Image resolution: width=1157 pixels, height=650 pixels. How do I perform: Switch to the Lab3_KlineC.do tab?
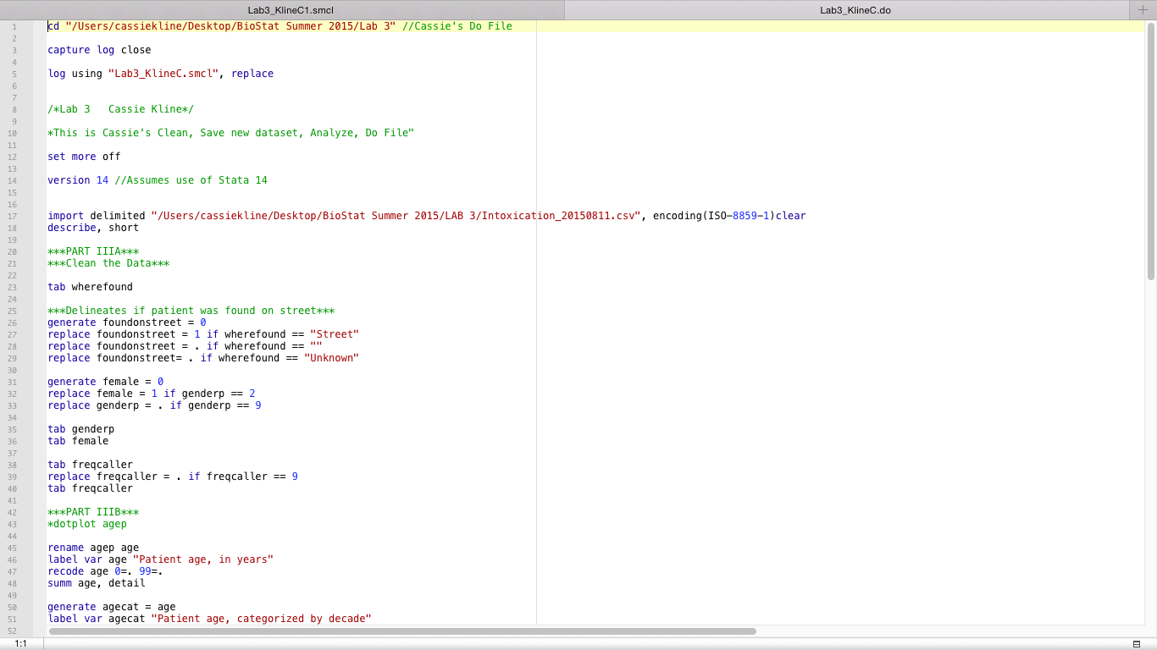tap(855, 10)
